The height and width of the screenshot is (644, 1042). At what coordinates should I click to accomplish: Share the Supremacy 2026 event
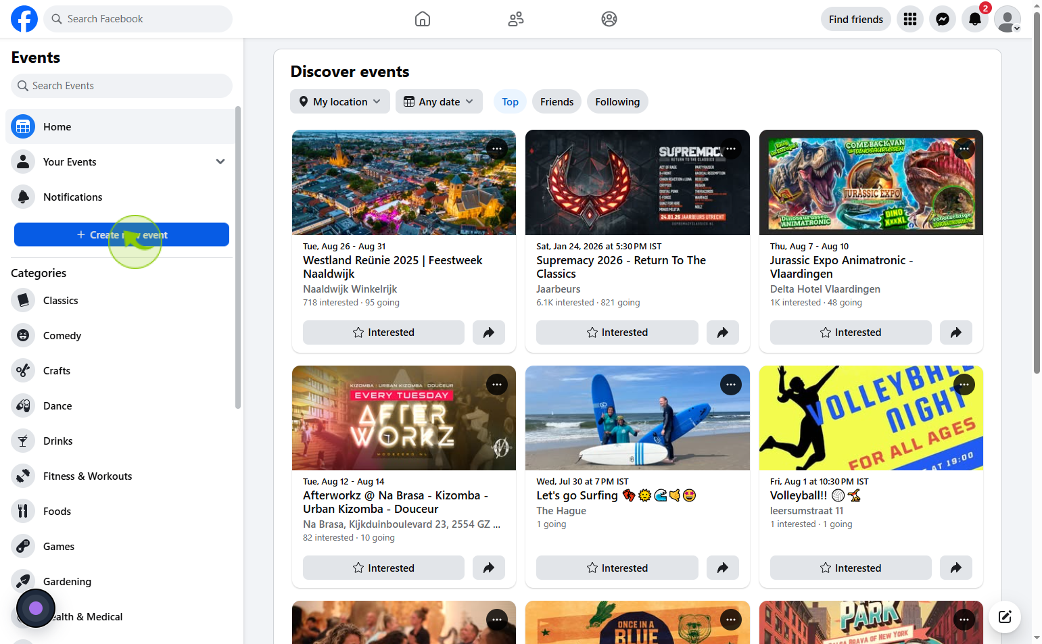723,332
